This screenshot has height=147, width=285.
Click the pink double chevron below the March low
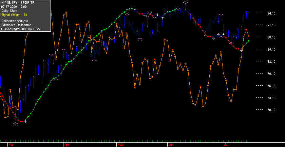(x=16, y=124)
